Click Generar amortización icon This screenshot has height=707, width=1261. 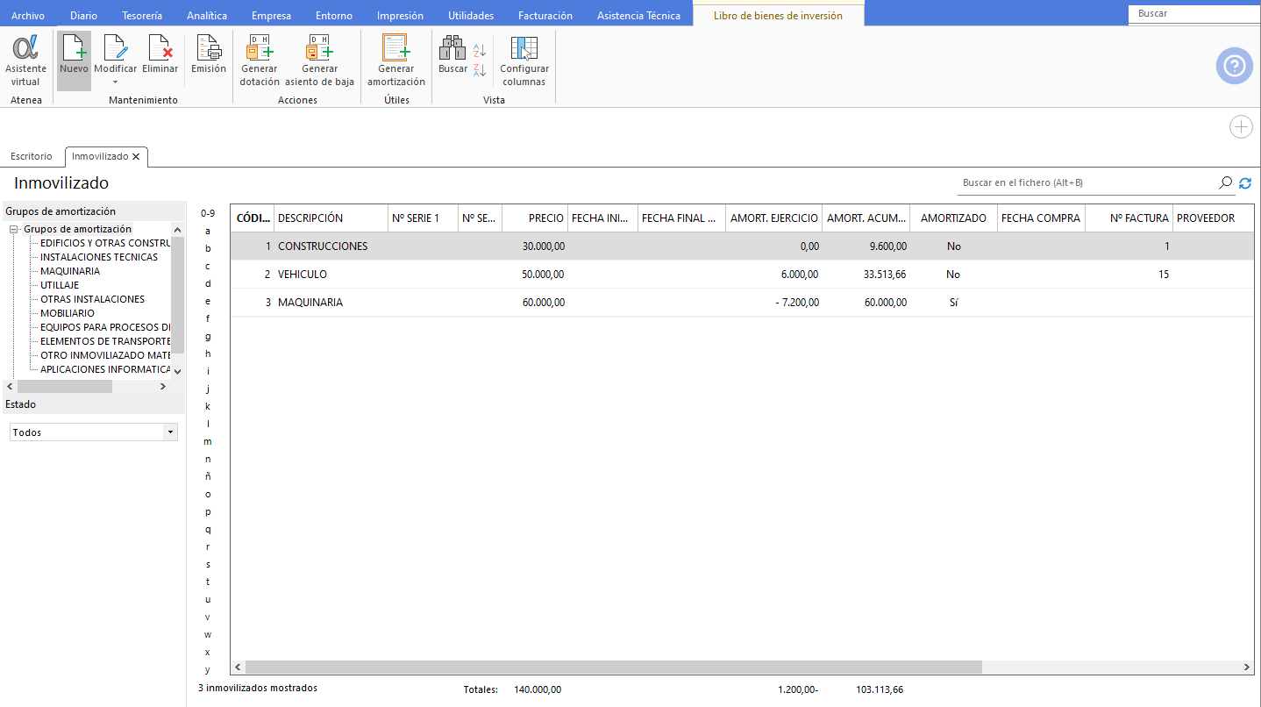click(396, 48)
